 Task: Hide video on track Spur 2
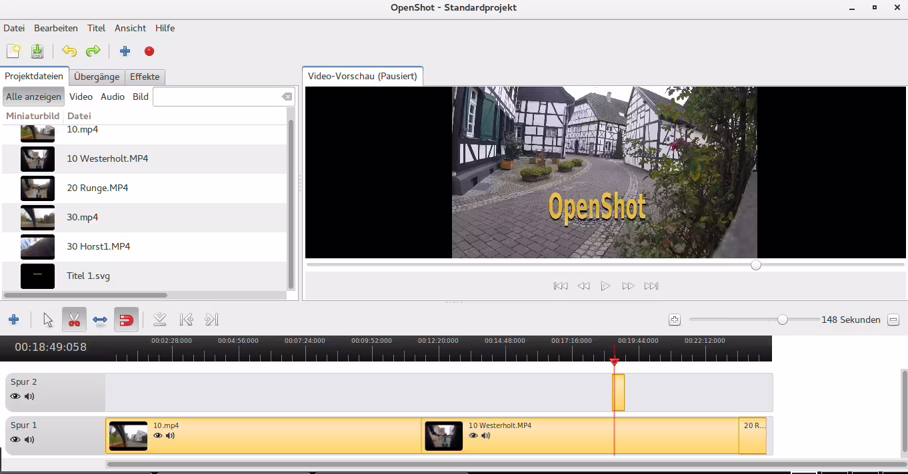click(x=15, y=397)
